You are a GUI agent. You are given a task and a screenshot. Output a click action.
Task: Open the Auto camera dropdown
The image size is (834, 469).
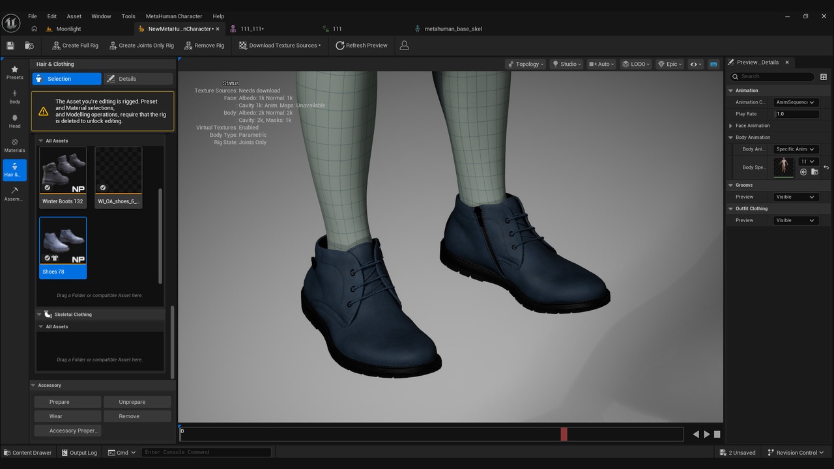point(601,64)
